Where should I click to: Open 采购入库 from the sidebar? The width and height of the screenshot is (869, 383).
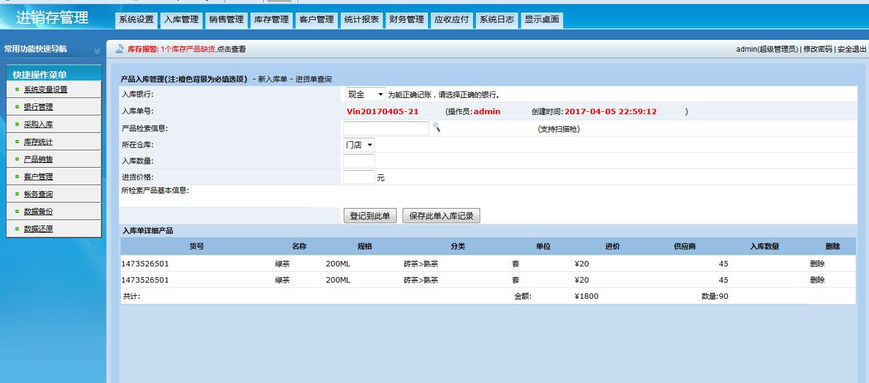pos(38,124)
